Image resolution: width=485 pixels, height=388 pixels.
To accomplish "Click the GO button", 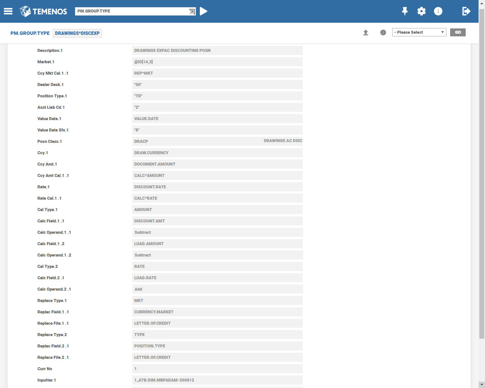I will coord(458,32).
